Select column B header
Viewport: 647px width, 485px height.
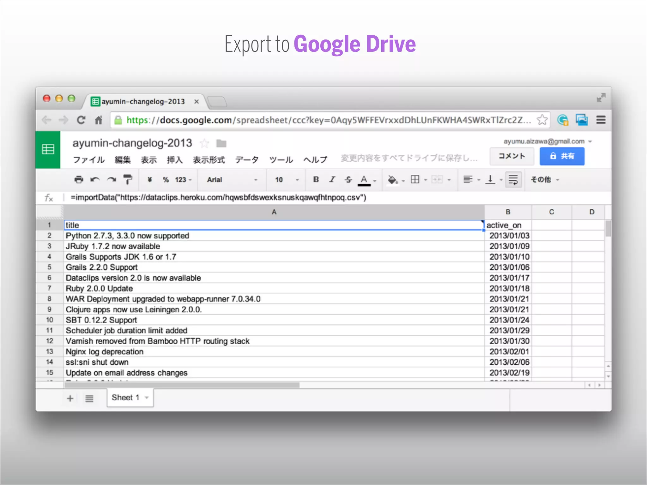click(508, 212)
